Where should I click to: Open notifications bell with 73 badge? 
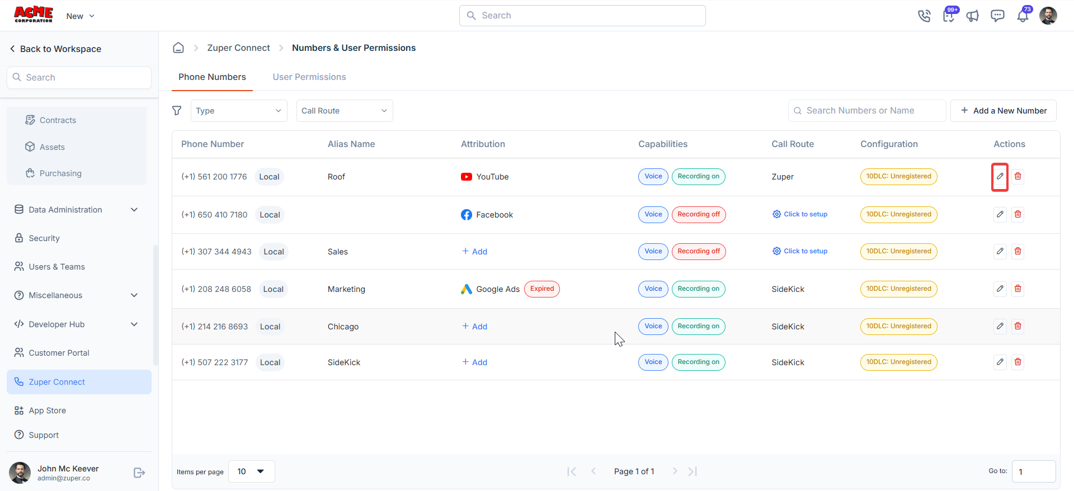point(1023,15)
